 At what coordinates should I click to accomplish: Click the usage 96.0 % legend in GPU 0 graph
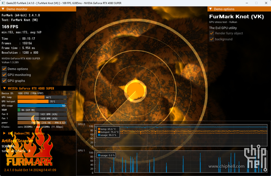(x=107, y=135)
